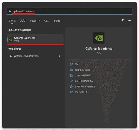
Task: Click the pin icon for pin to Start
Action: pyautogui.click(x=71, y=81)
